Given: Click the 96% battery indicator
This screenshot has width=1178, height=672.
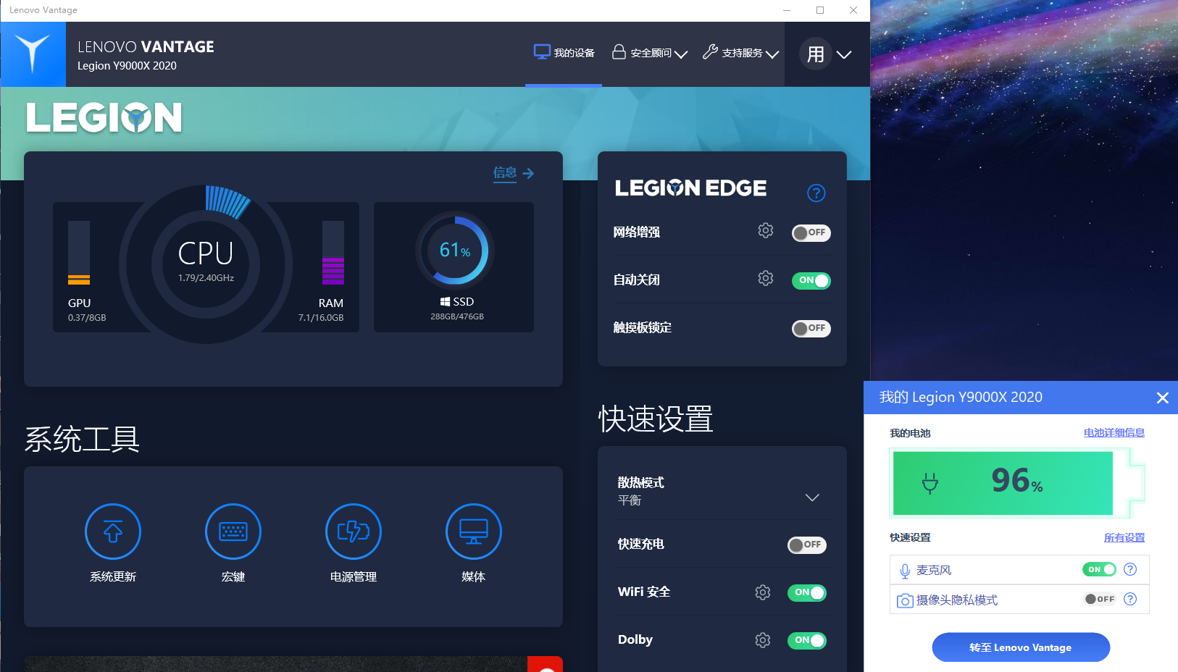Looking at the screenshot, I should tap(1017, 483).
